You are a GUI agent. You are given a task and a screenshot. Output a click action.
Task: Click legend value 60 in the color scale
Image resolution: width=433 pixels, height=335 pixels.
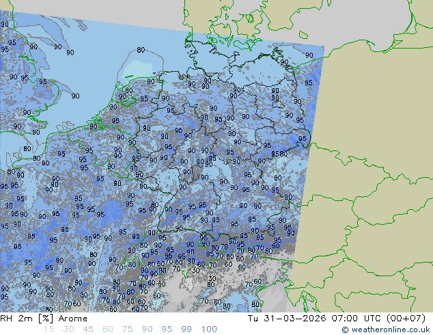[108, 330]
